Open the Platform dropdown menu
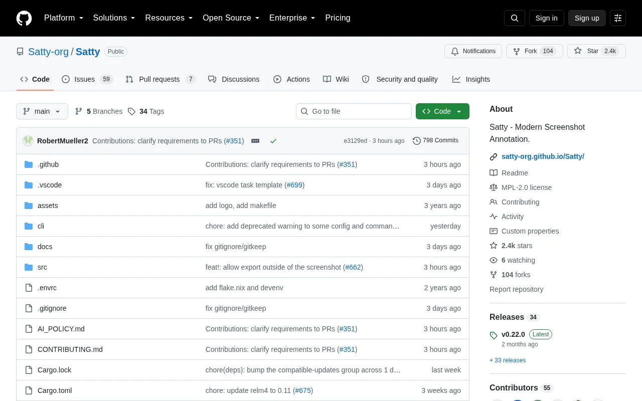This screenshot has width=642, height=401. click(64, 18)
